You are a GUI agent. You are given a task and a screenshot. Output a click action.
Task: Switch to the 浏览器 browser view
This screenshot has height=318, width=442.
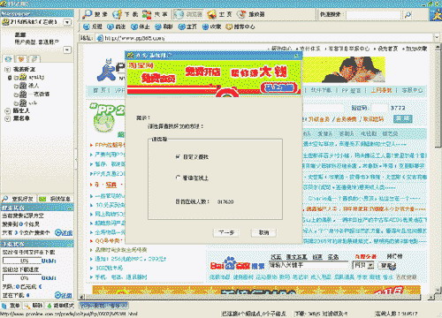(x=188, y=14)
